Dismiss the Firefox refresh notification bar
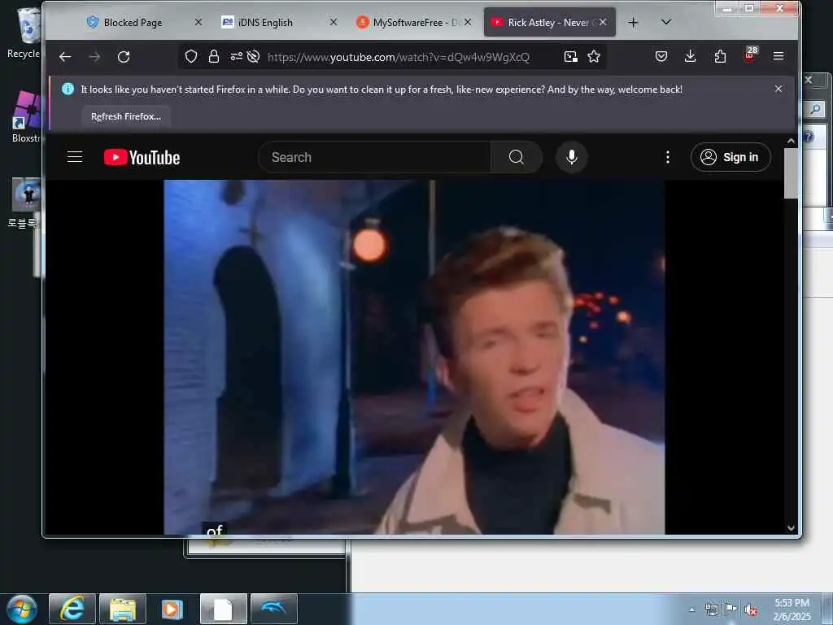This screenshot has width=833, height=625. coord(778,90)
